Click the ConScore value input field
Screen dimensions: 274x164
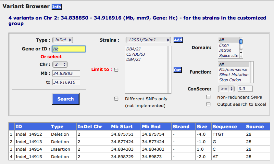[245, 89]
